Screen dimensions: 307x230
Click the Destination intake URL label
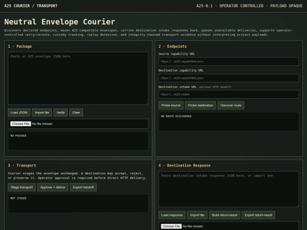point(177,87)
